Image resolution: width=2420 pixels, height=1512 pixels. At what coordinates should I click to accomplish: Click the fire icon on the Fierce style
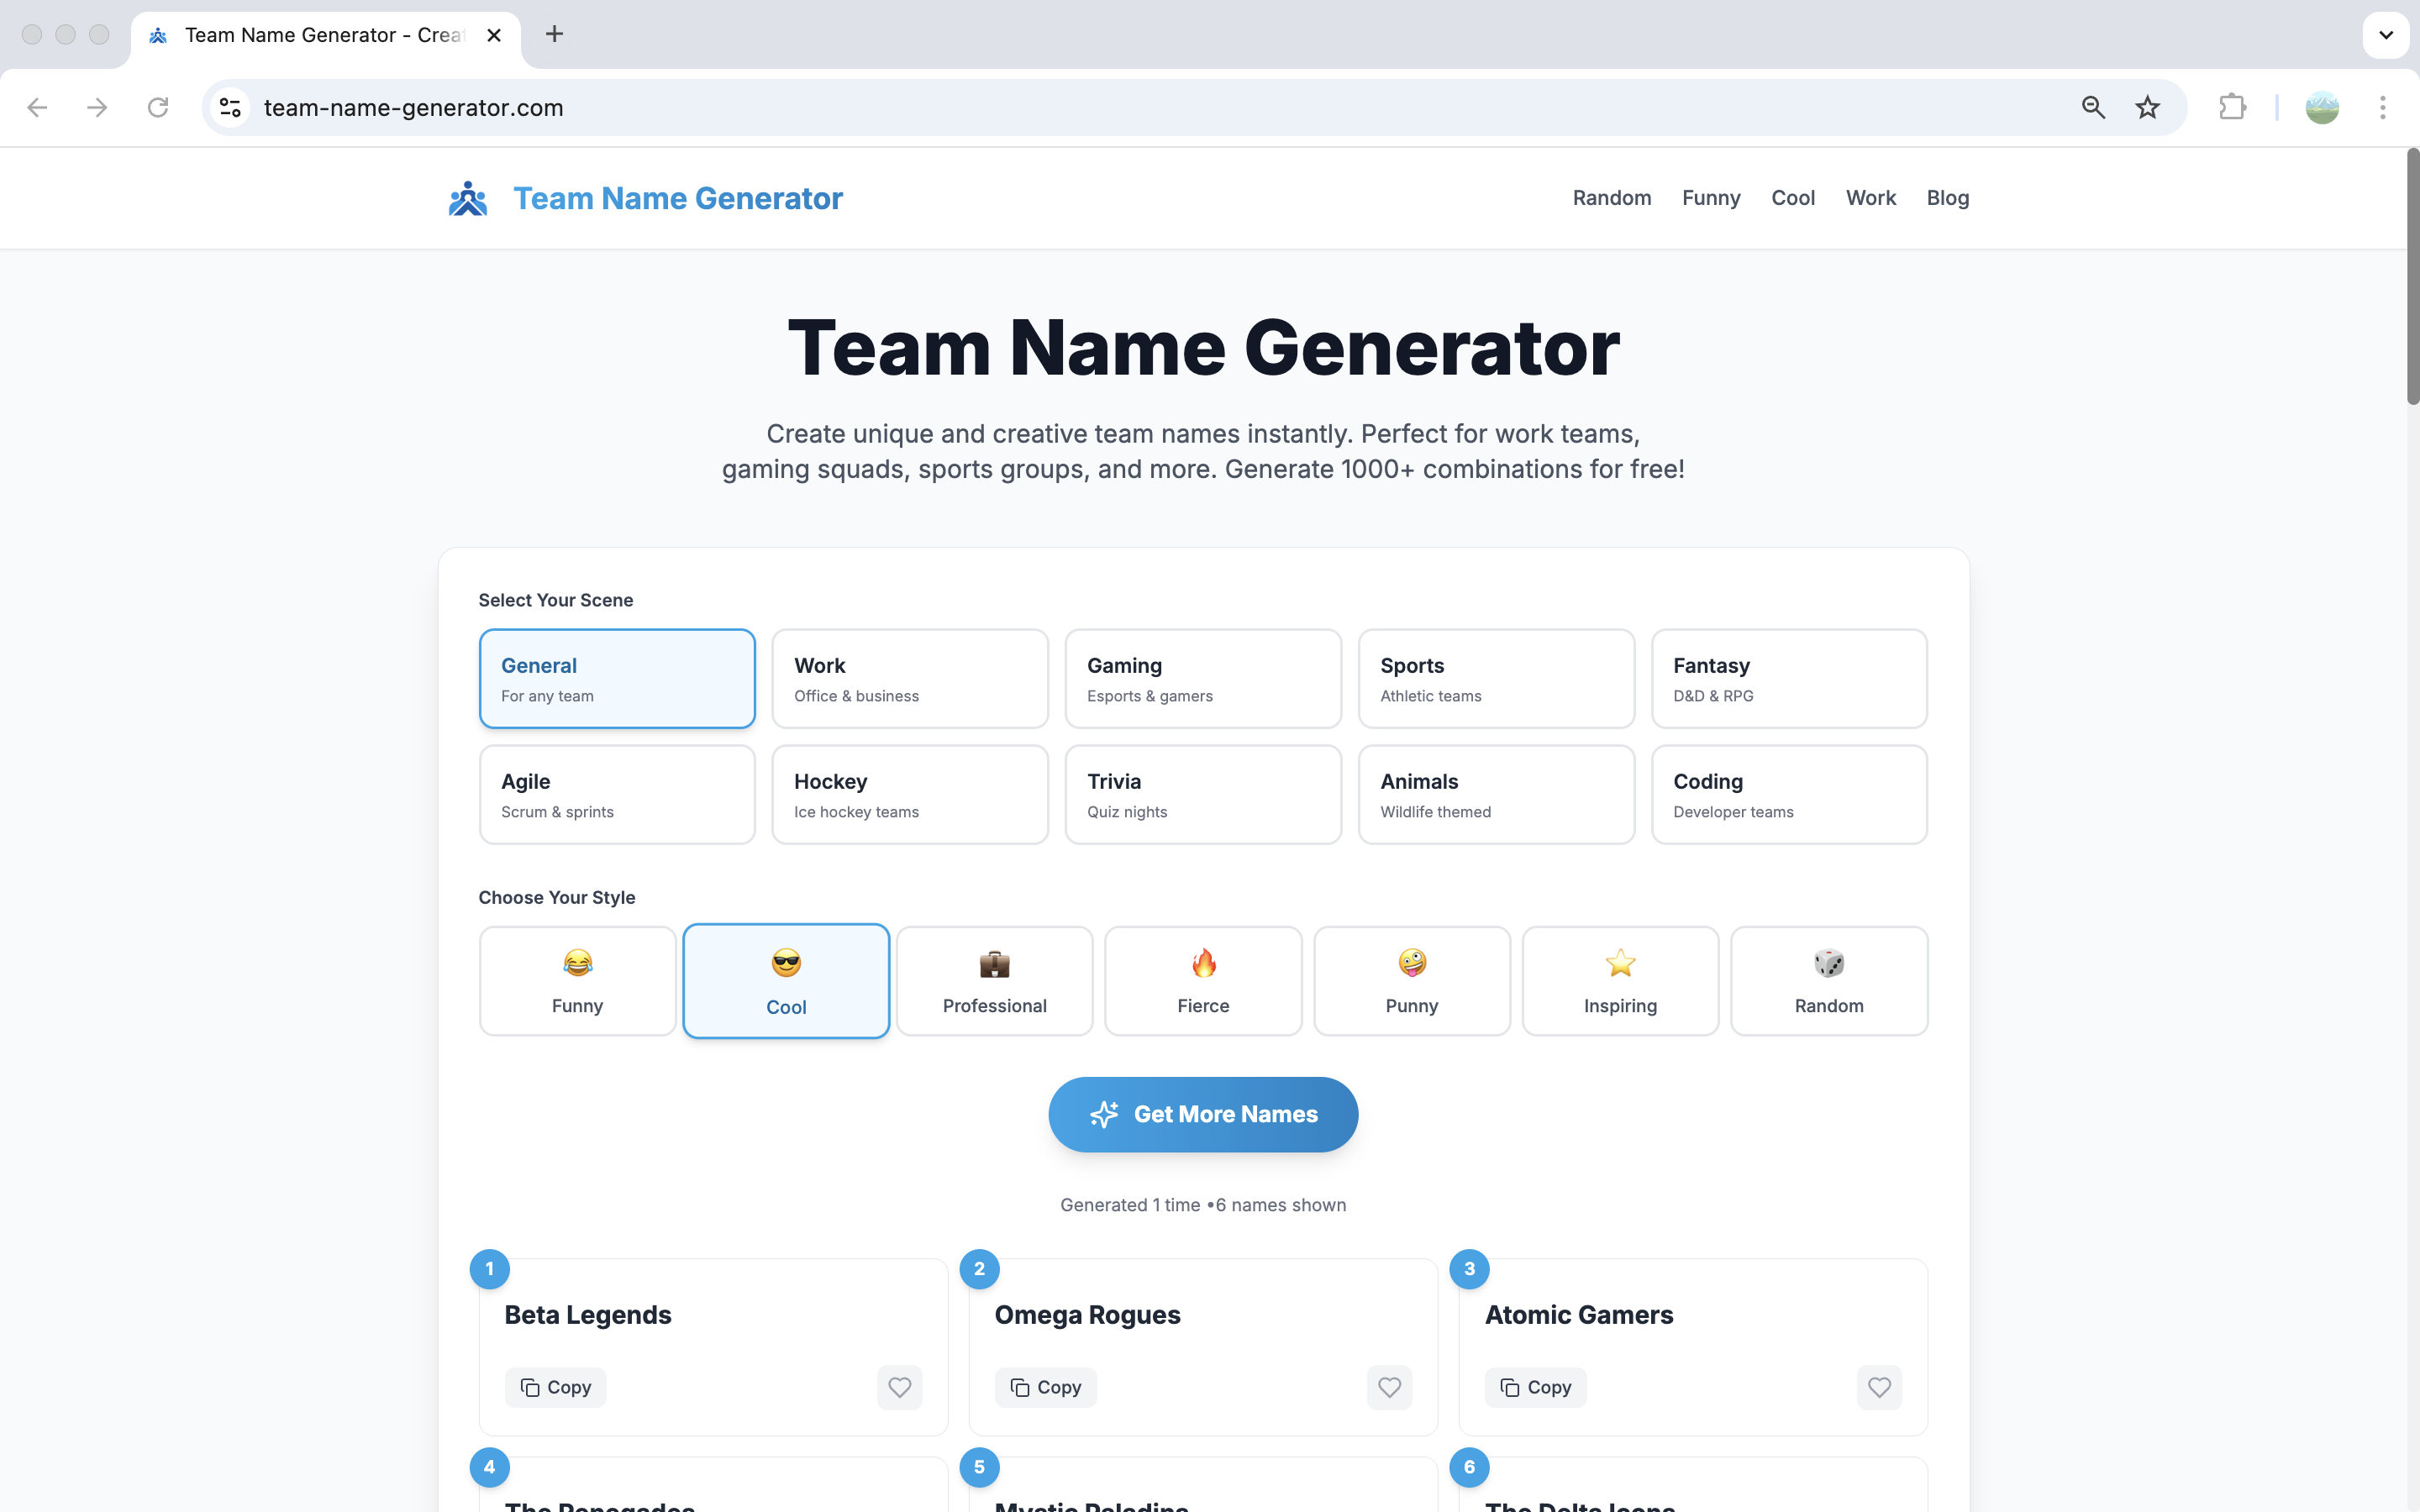1202,963
